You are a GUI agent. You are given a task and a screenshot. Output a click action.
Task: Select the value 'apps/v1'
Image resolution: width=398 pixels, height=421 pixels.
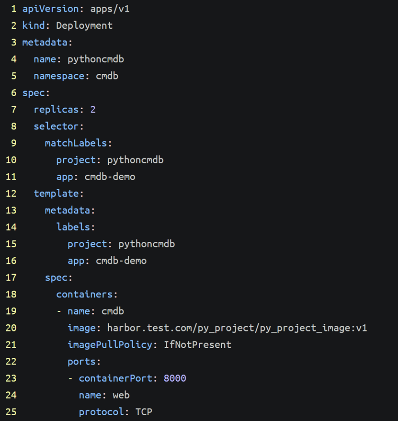(110, 9)
